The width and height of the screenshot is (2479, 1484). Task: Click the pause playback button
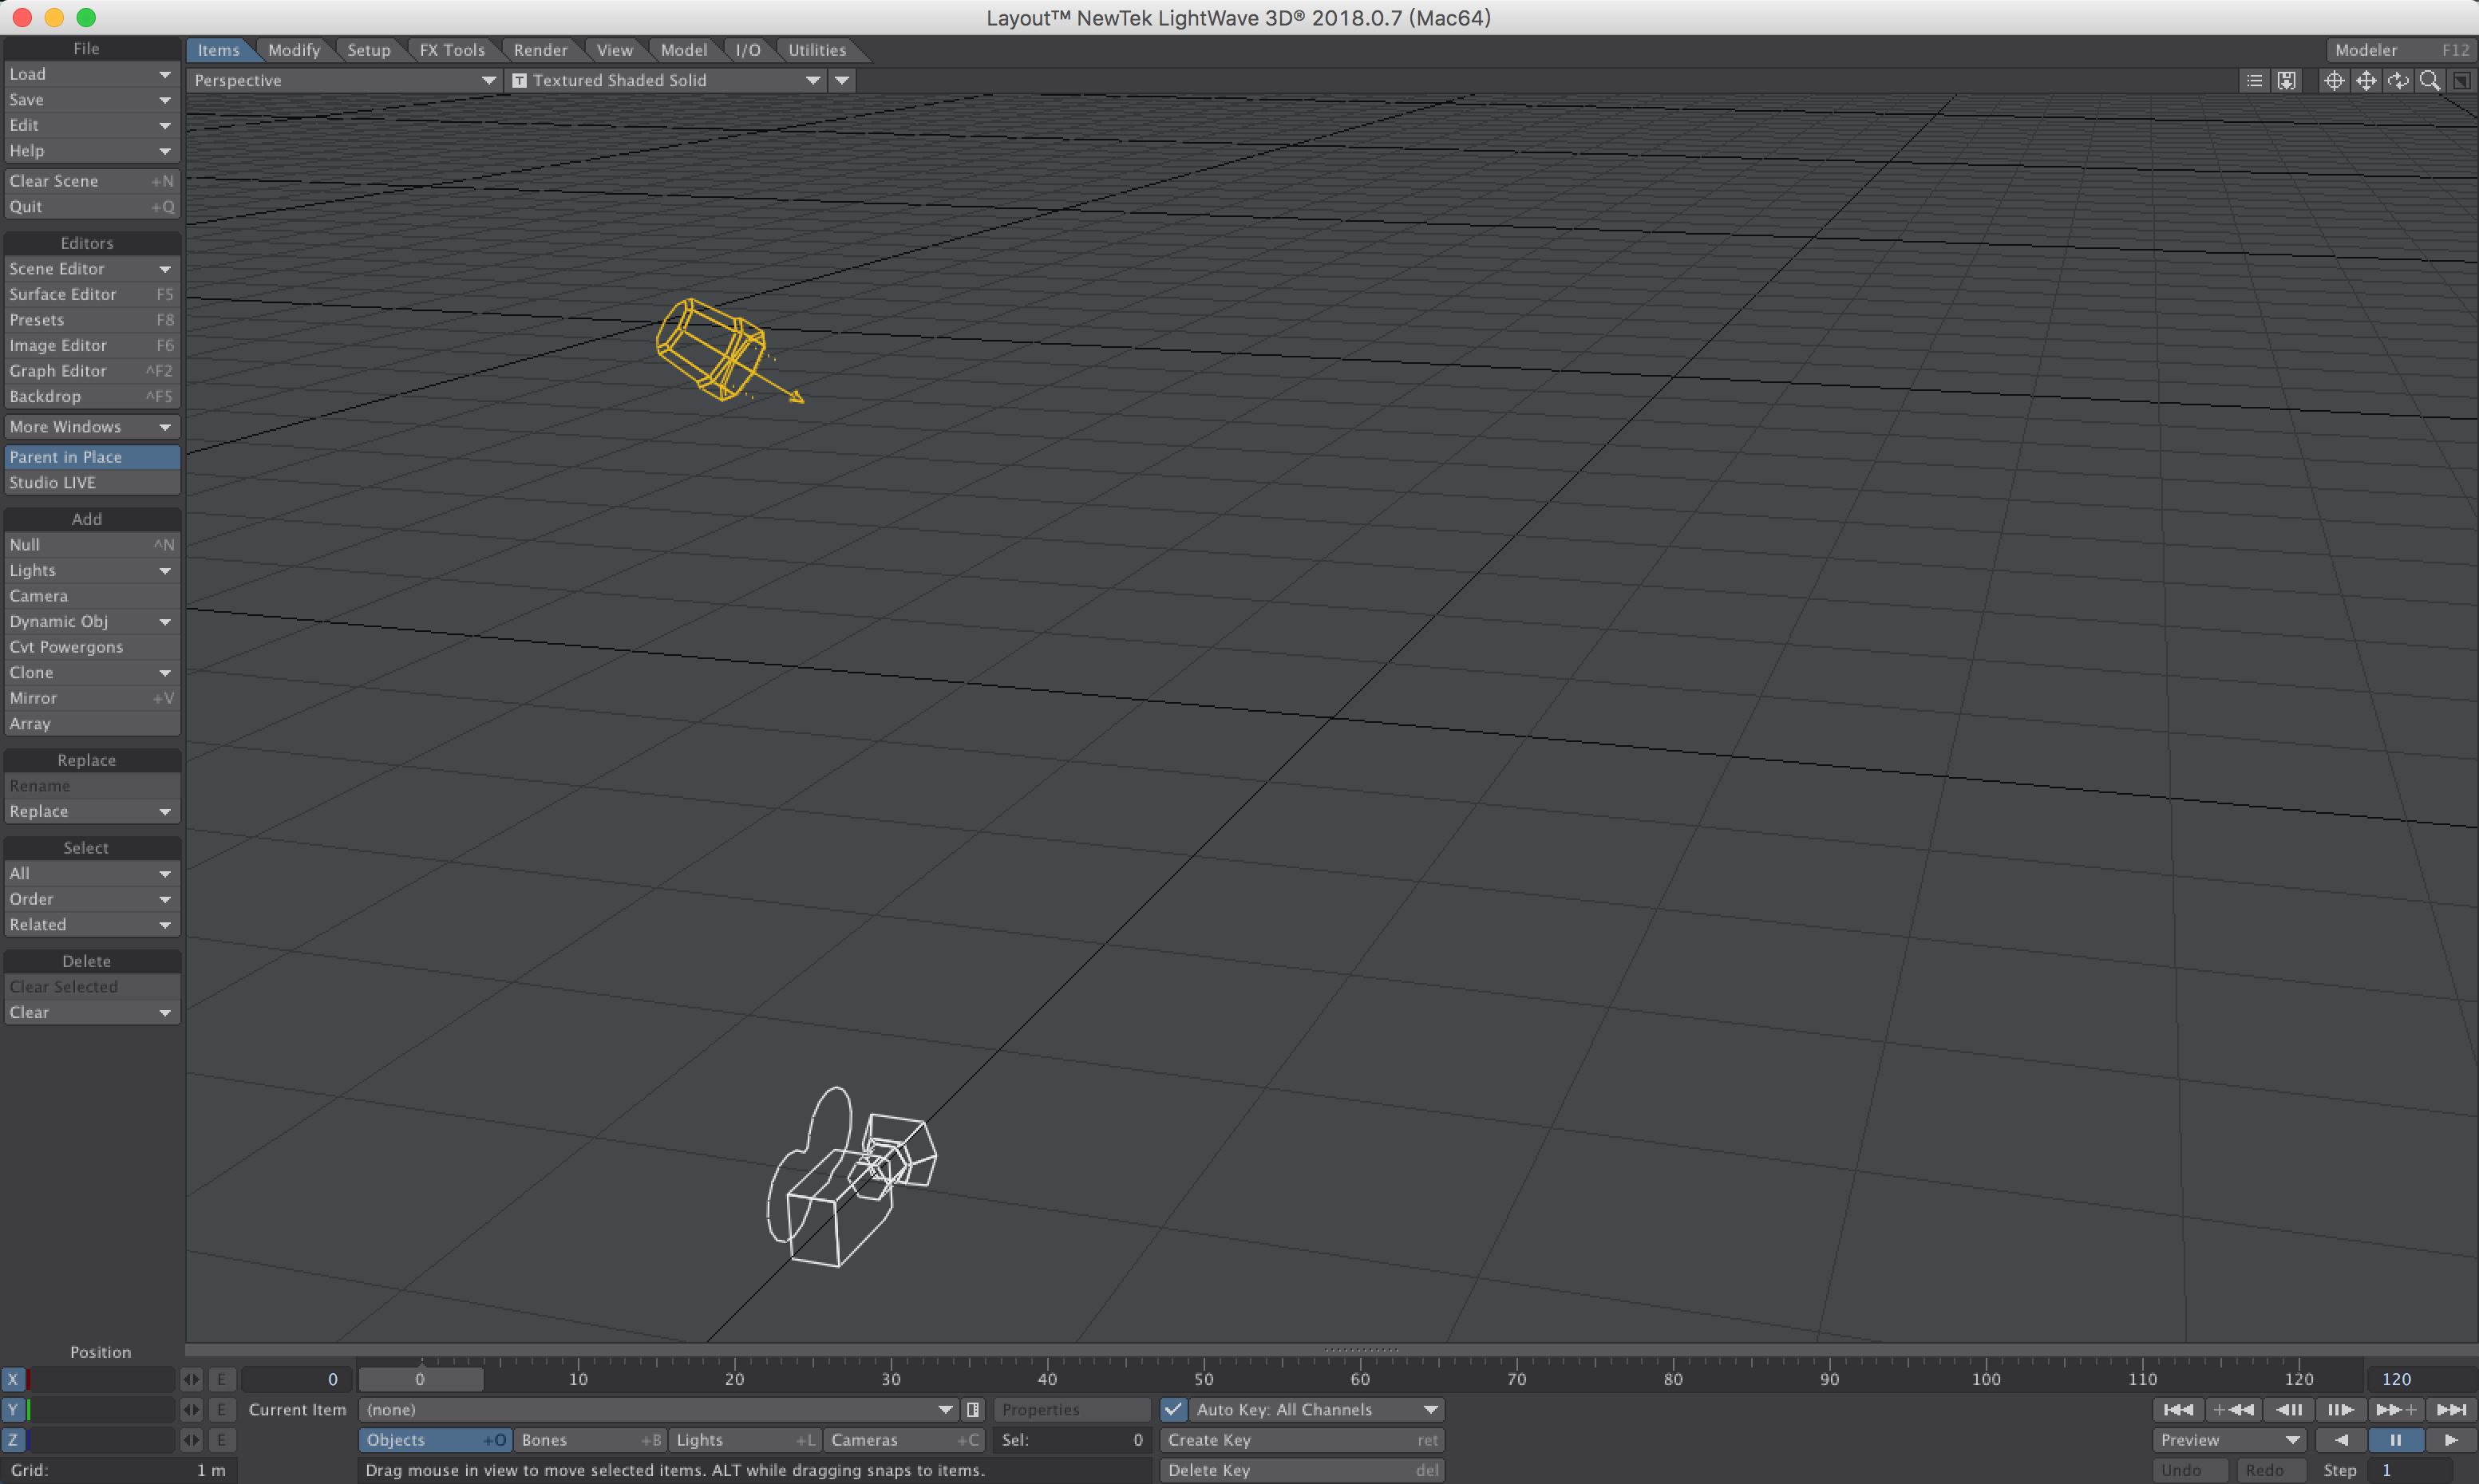tap(2395, 1440)
